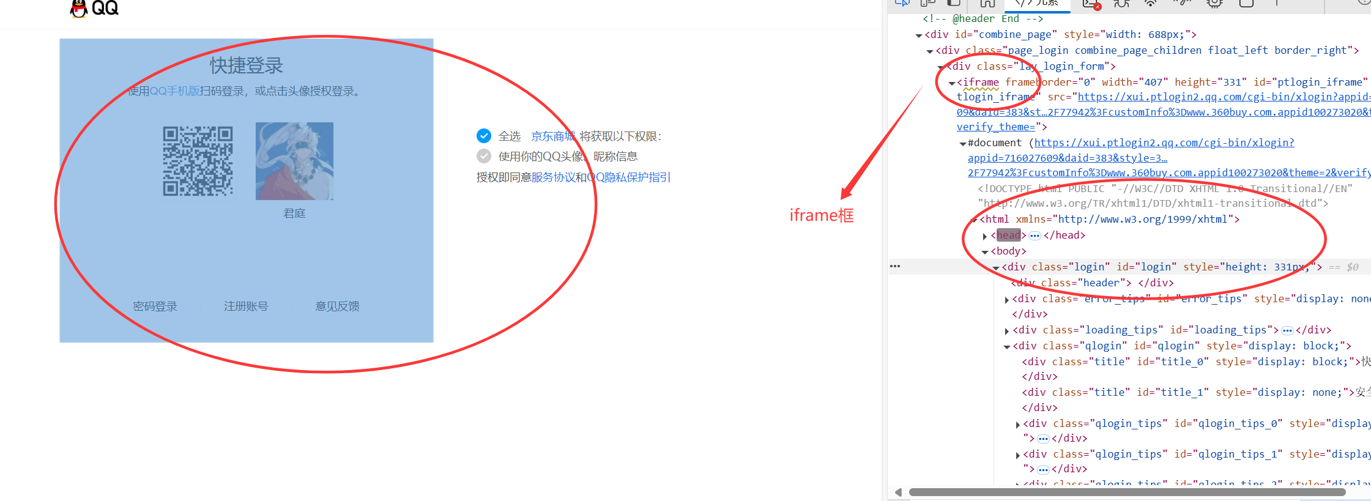Open the three-dot actions for selected login div

pos(895,267)
